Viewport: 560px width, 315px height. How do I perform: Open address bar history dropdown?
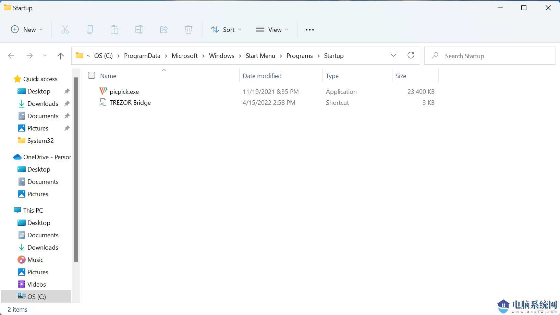393,55
